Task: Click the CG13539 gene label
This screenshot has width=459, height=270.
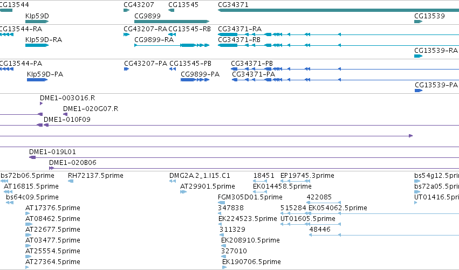Action: tap(429, 16)
